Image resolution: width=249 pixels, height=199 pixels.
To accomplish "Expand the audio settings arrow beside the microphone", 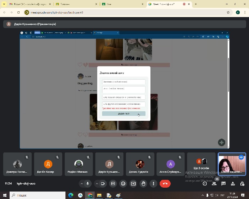I will tap(81, 184).
